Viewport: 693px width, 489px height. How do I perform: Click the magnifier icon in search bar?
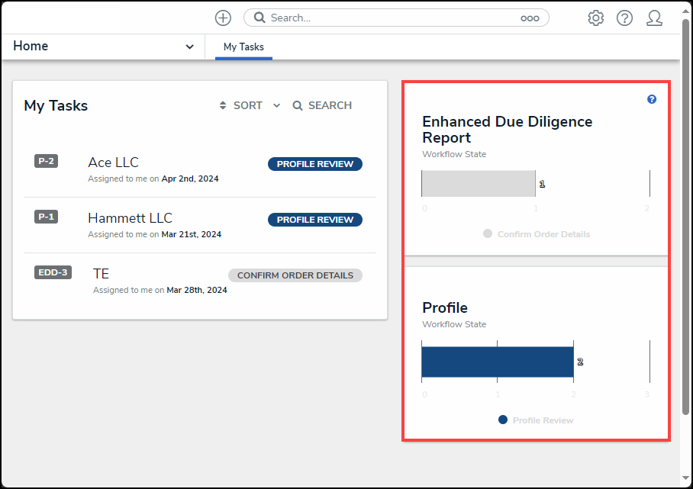[259, 18]
